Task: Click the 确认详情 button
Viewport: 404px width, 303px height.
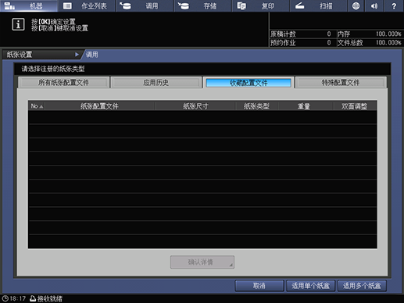Action: tap(202, 262)
